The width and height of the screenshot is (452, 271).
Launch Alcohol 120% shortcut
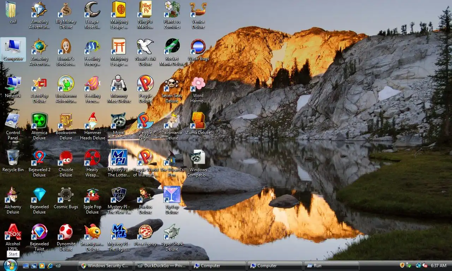click(x=13, y=237)
